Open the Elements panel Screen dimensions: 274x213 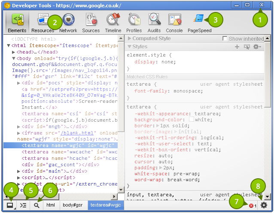17,23
